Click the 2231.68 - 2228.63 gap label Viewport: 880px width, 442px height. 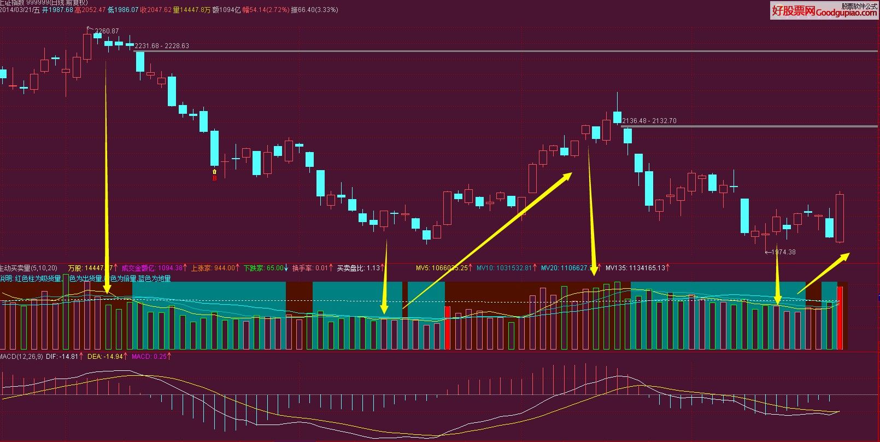[x=162, y=46]
